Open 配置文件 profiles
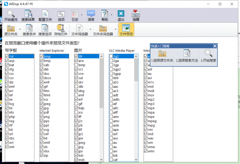The width and height of the screenshot is (240, 164). point(45,15)
